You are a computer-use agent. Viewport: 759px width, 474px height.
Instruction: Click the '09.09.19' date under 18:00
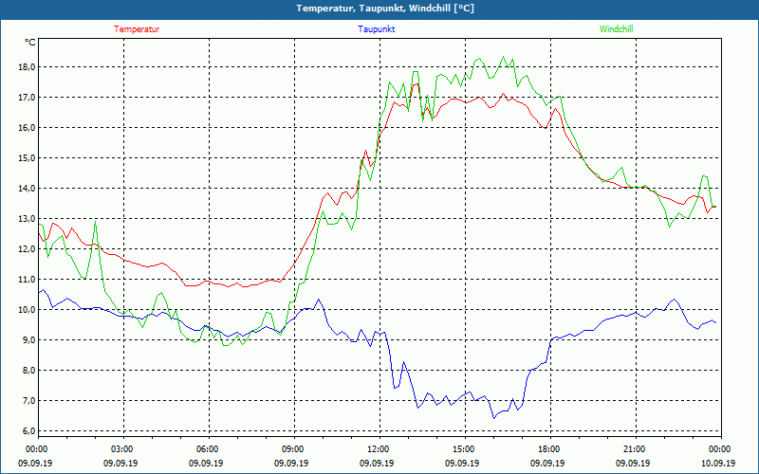point(547,463)
